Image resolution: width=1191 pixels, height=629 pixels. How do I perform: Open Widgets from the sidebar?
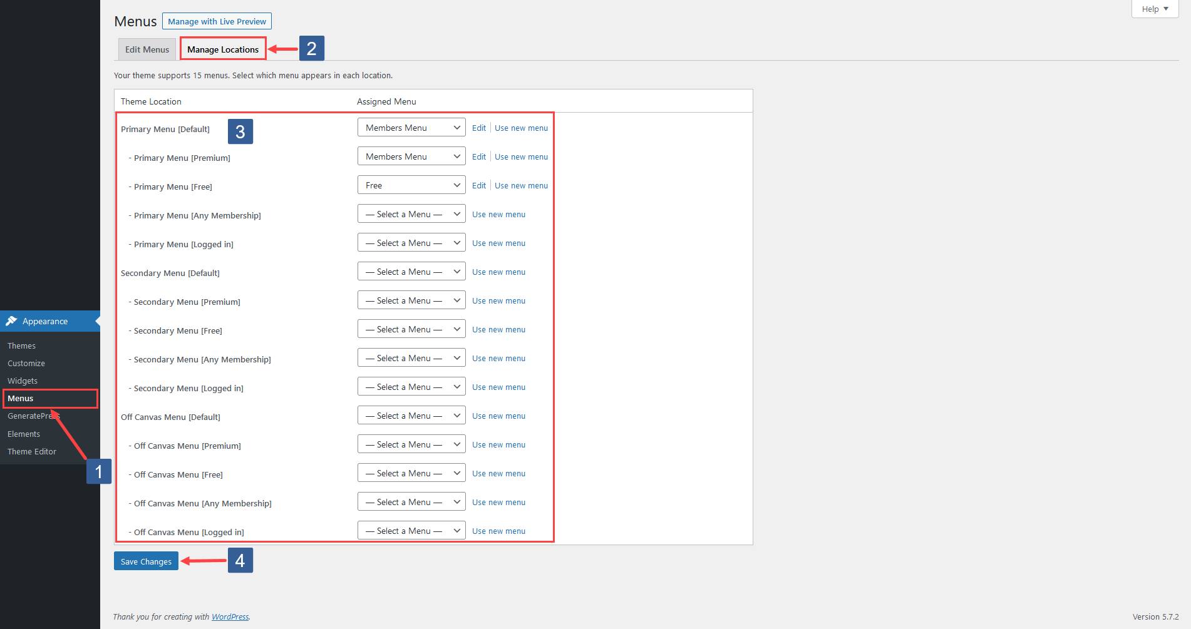(x=22, y=380)
